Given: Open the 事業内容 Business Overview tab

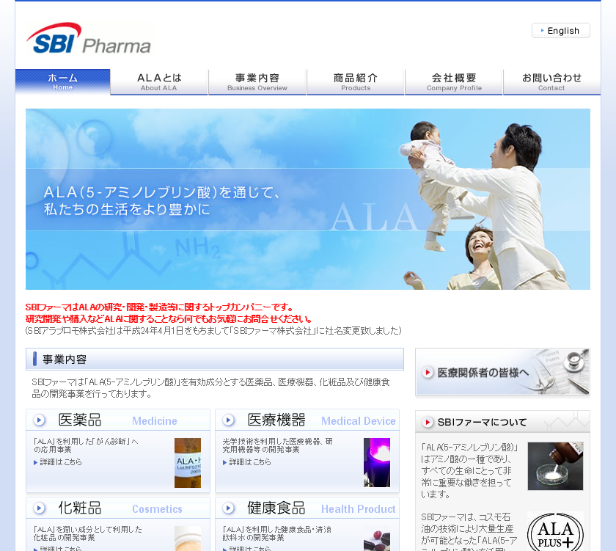Looking at the screenshot, I should click(257, 81).
